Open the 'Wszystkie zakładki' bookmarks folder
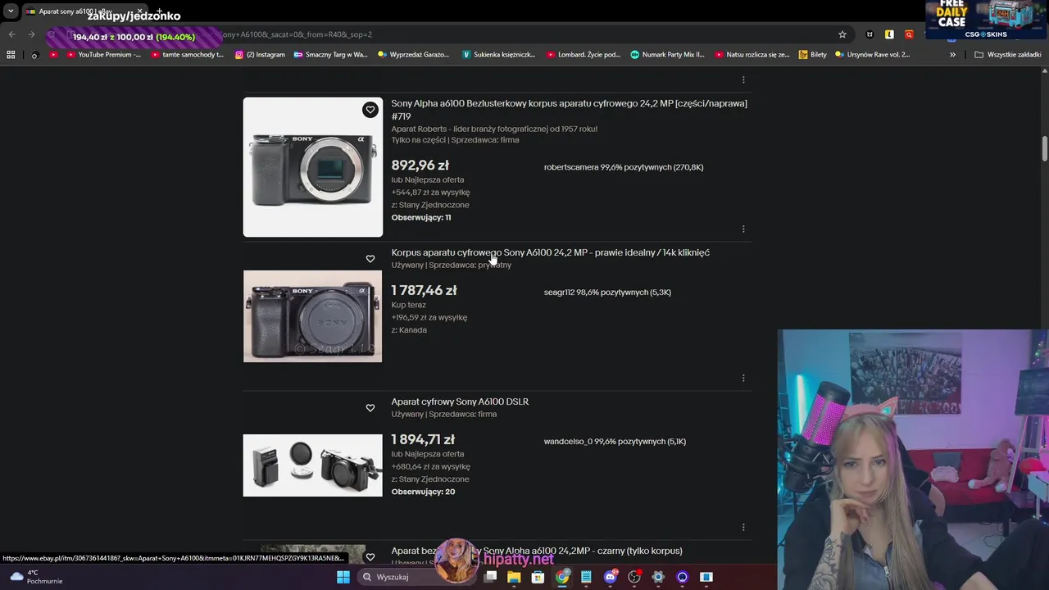1049x590 pixels. (x=1008, y=55)
